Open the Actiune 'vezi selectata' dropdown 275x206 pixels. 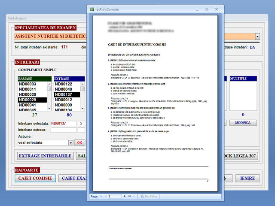click(x=70, y=142)
